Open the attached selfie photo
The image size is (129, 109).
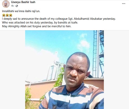64,70
